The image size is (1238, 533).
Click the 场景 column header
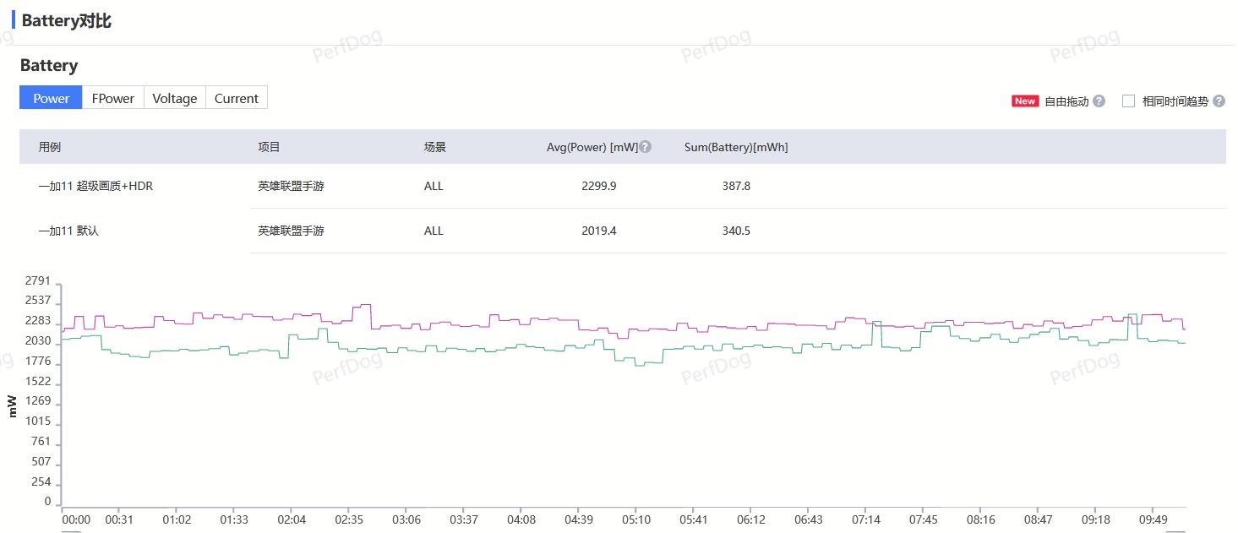click(x=435, y=147)
